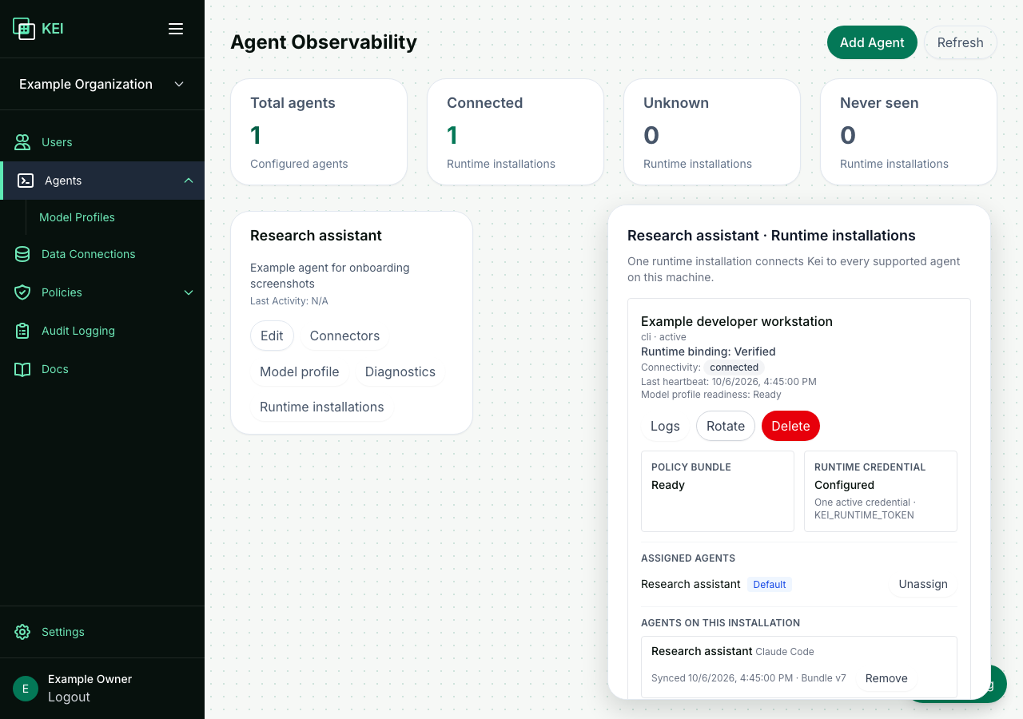1023x719 pixels.
Task: Navigate to Audit Logging
Action: 78,331
